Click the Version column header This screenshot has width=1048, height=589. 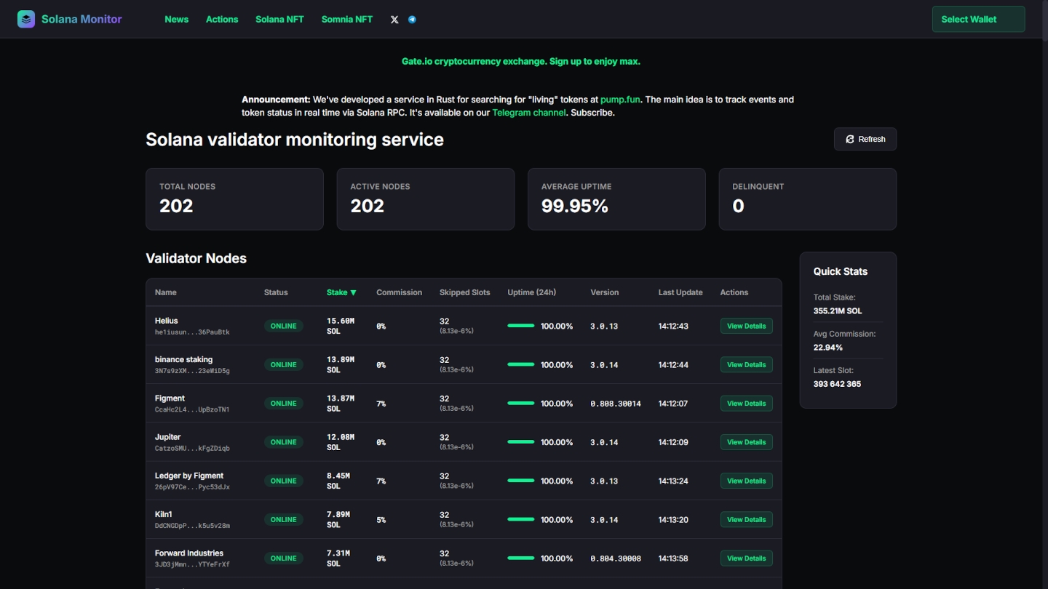coord(605,292)
